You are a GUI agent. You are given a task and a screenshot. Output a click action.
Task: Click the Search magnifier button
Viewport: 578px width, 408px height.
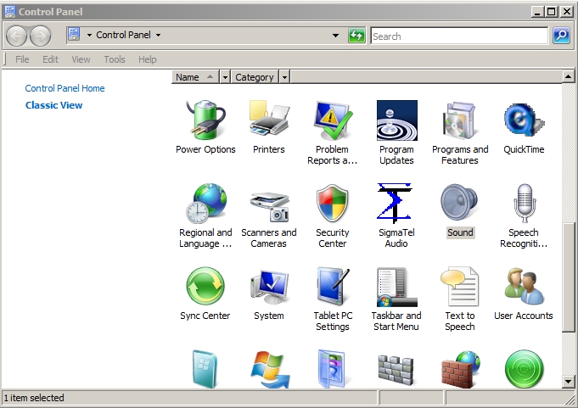[x=561, y=36]
